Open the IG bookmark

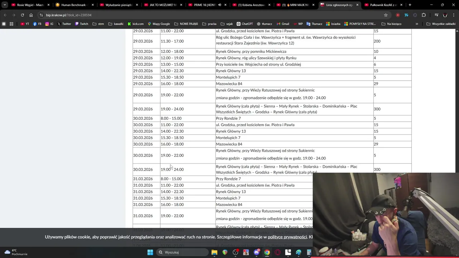[x=49, y=24]
